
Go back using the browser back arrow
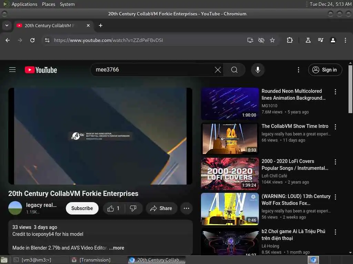click(8, 40)
